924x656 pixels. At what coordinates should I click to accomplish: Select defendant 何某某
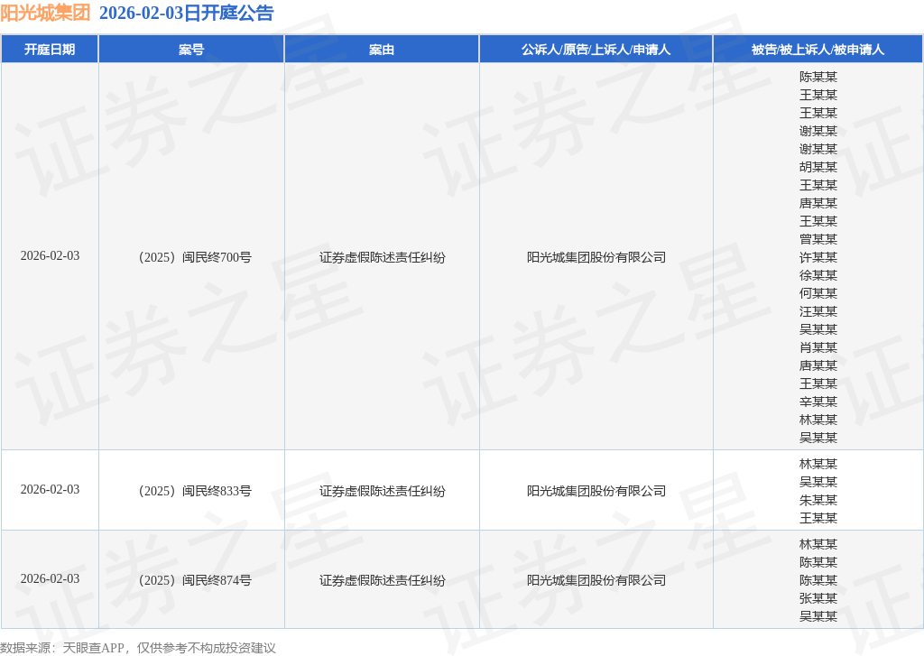tap(818, 293)
